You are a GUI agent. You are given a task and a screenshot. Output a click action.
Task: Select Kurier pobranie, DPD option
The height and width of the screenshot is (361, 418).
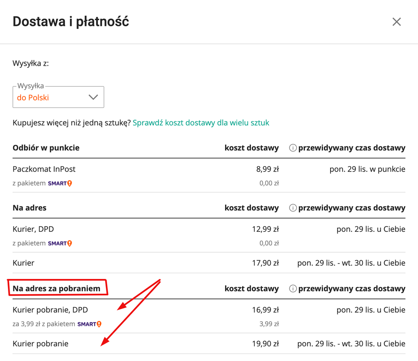pyautogui.click(x=50, y=310)
